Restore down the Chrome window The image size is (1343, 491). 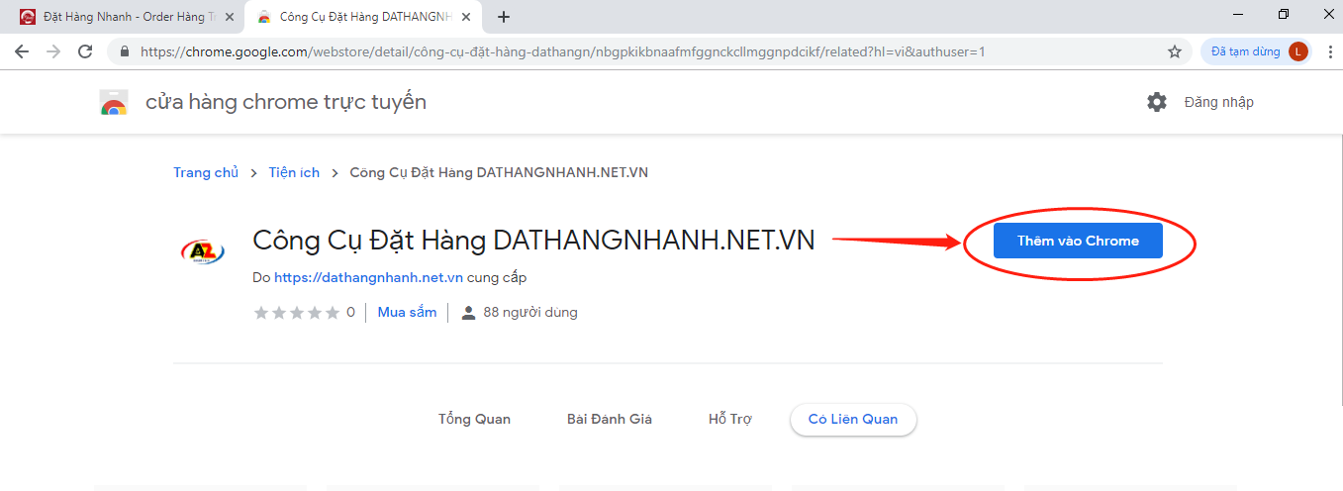1284,14
